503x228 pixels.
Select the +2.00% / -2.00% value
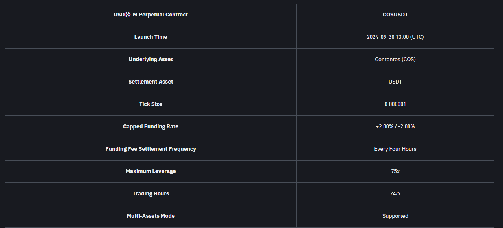[x=395, y=127]
